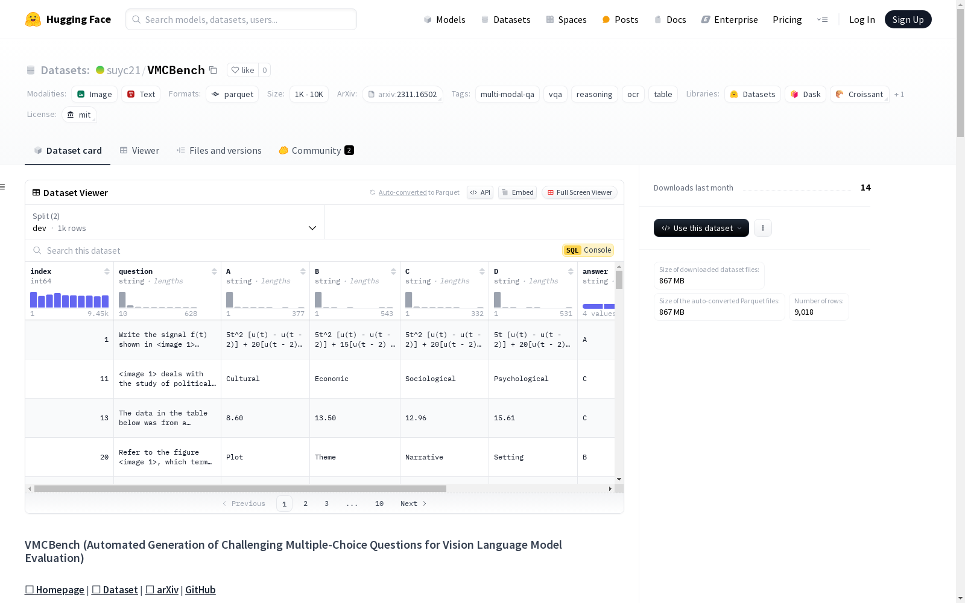Go to page 10 of the table

pos(379,504)
